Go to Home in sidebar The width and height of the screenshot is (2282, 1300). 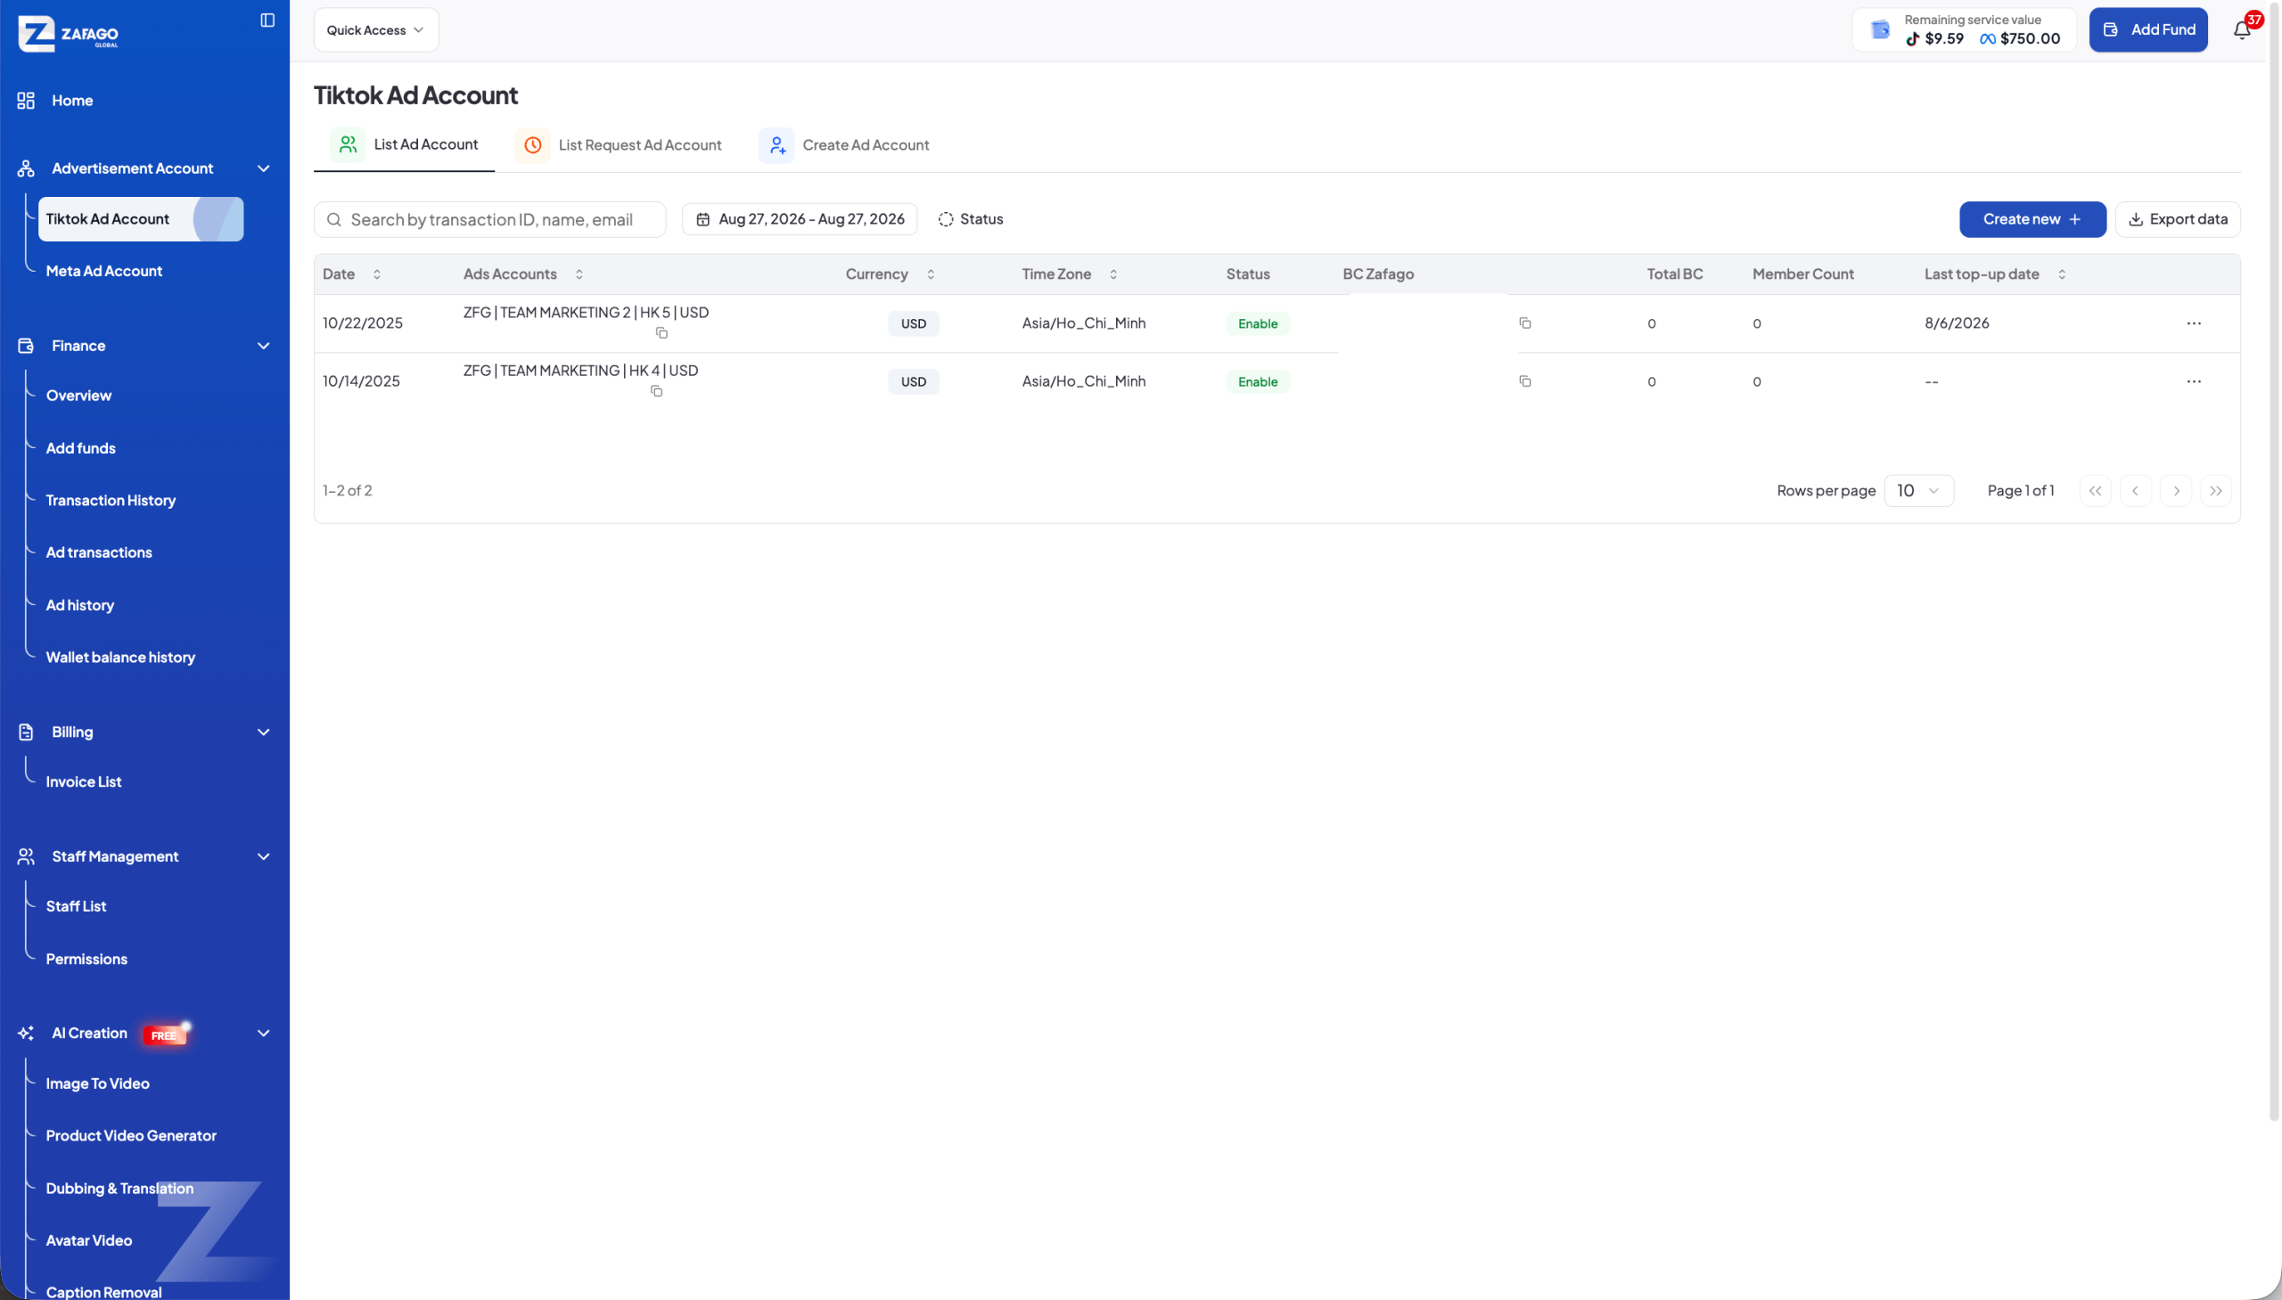[72, 101]
